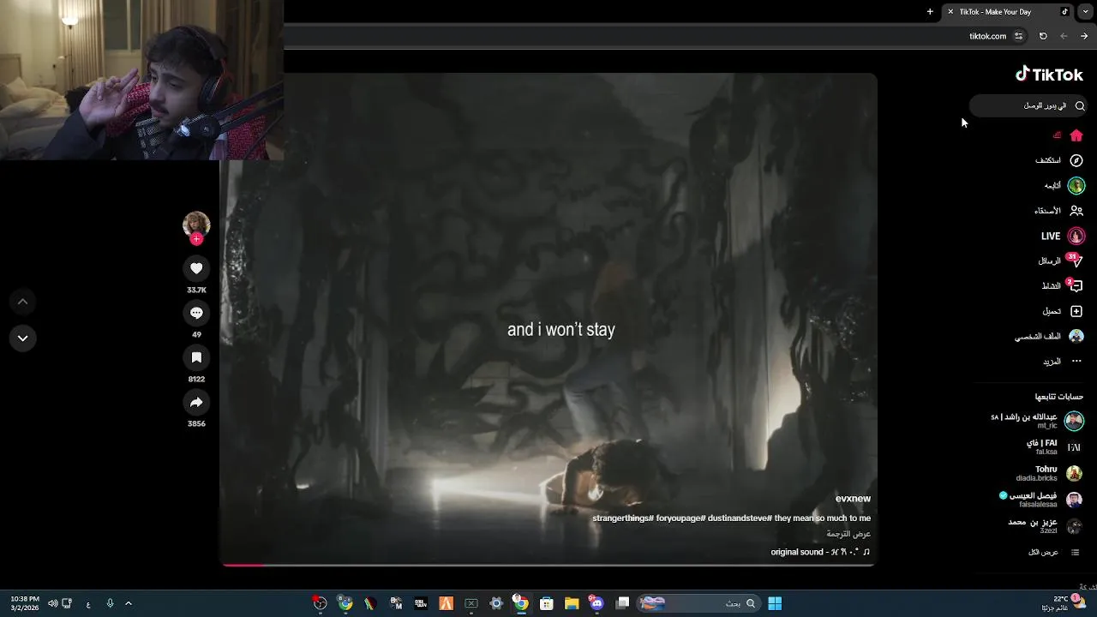The image size is (1097, 617).
Task: Select the TikTok - Make Your Day tab
Action: [x=1007, y=11]
